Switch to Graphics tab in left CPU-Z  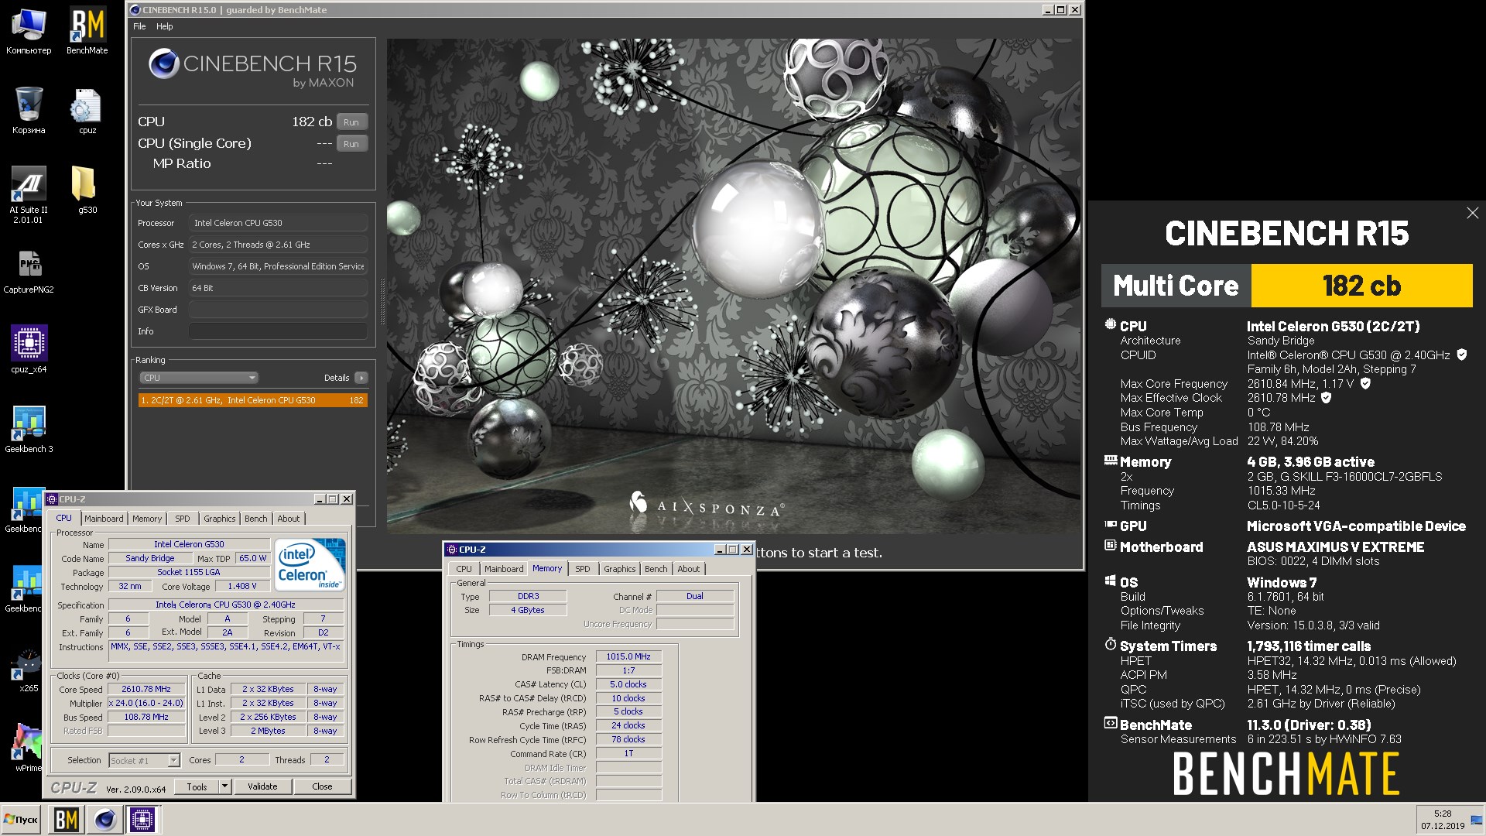220,519
